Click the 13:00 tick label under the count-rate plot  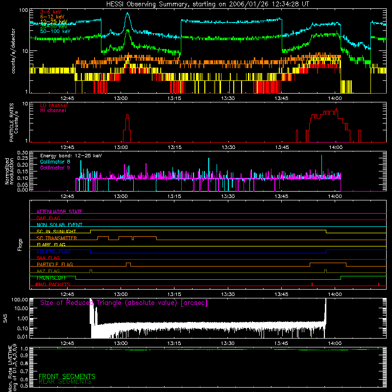tap(121, 98)
